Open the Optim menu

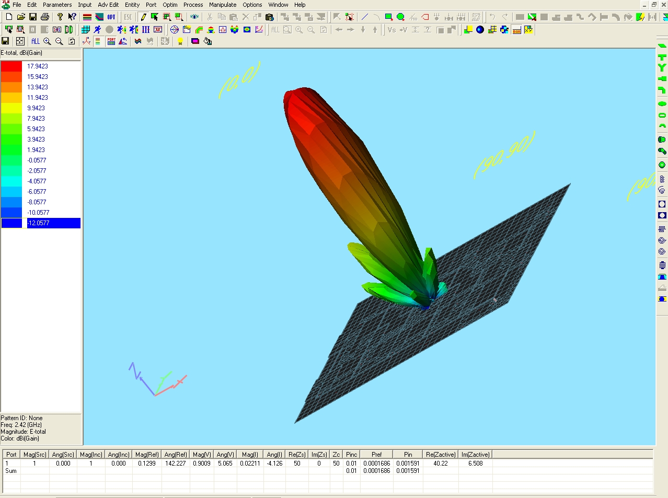pyautogui.click(x=170, y=5)
